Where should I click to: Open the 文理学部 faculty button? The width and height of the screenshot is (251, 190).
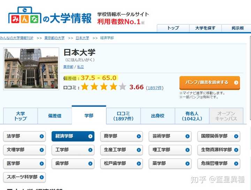click(x=24, y=150)
